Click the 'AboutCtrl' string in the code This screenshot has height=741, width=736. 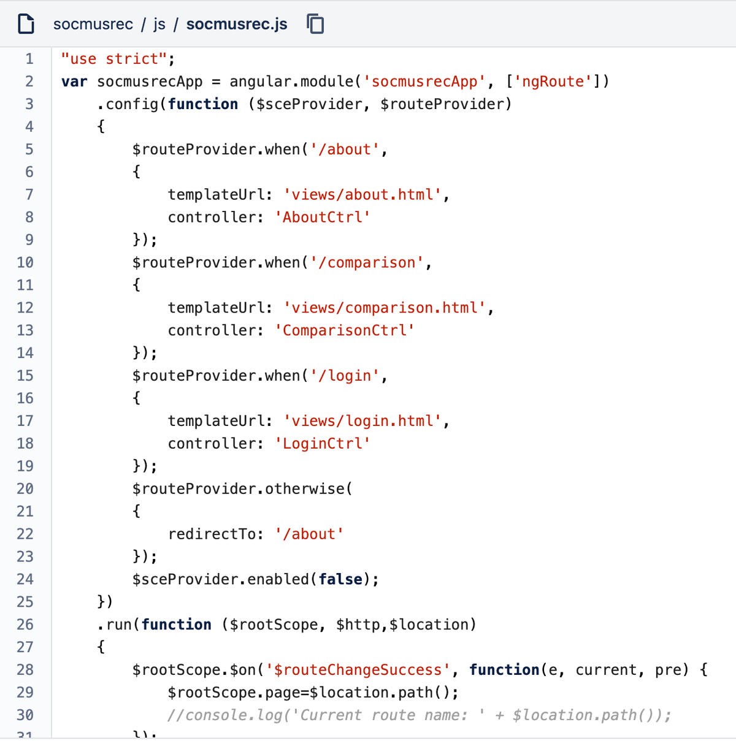(323, 217)
